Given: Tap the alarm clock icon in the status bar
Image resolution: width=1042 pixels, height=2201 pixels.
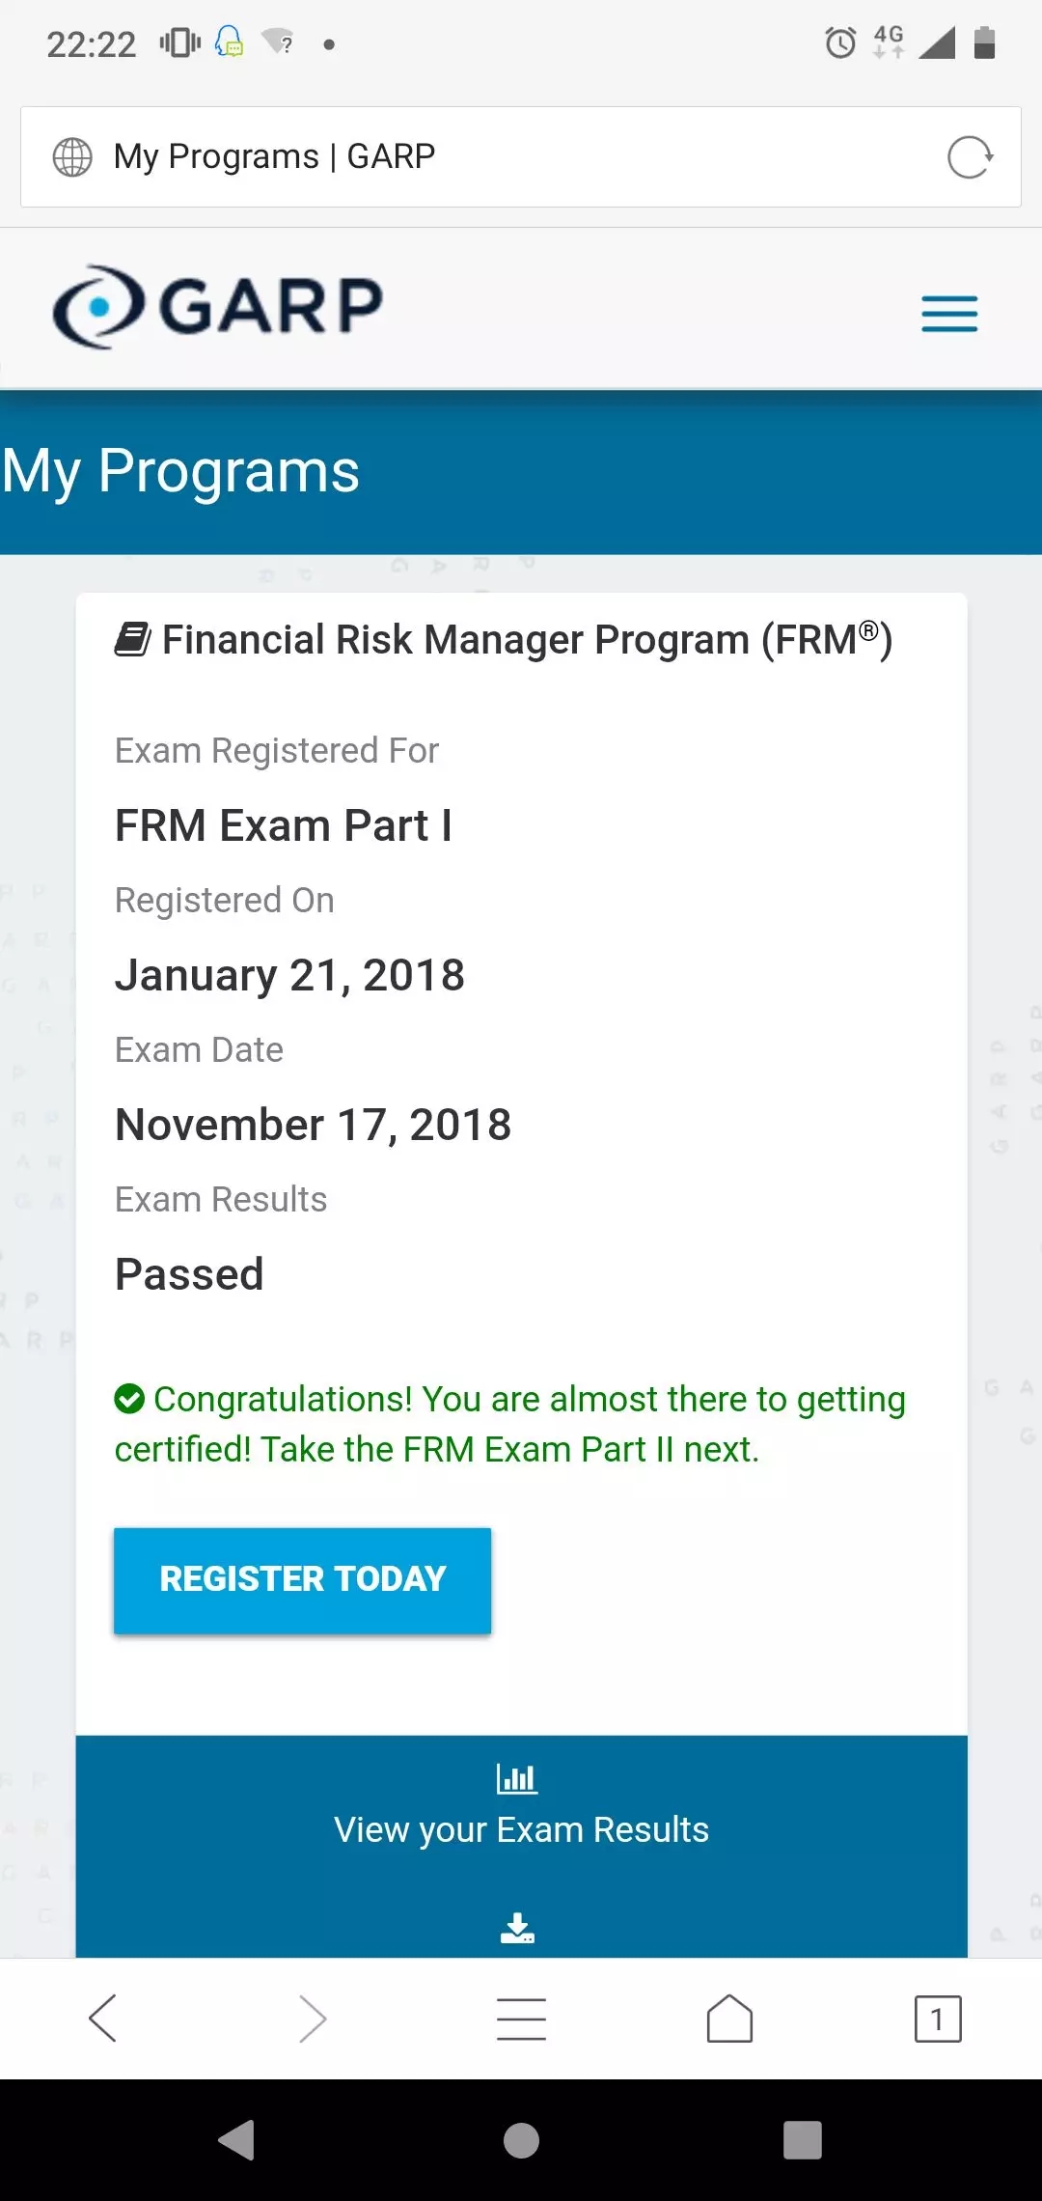Looking at the screenshot, I should 838,42.
